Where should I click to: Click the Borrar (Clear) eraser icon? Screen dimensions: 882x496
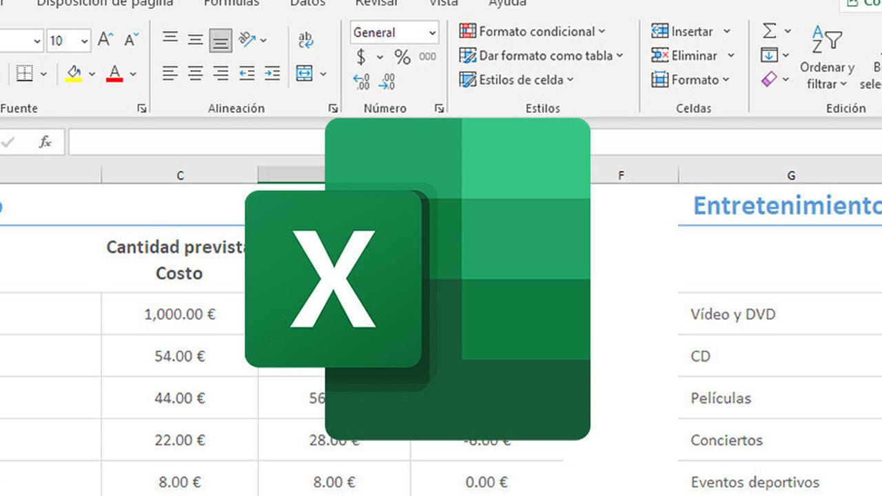coord(770,79)
